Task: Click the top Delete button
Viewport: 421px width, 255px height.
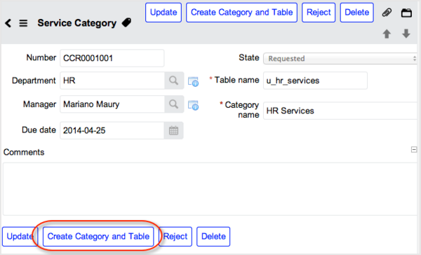Action: click(357, 13)
